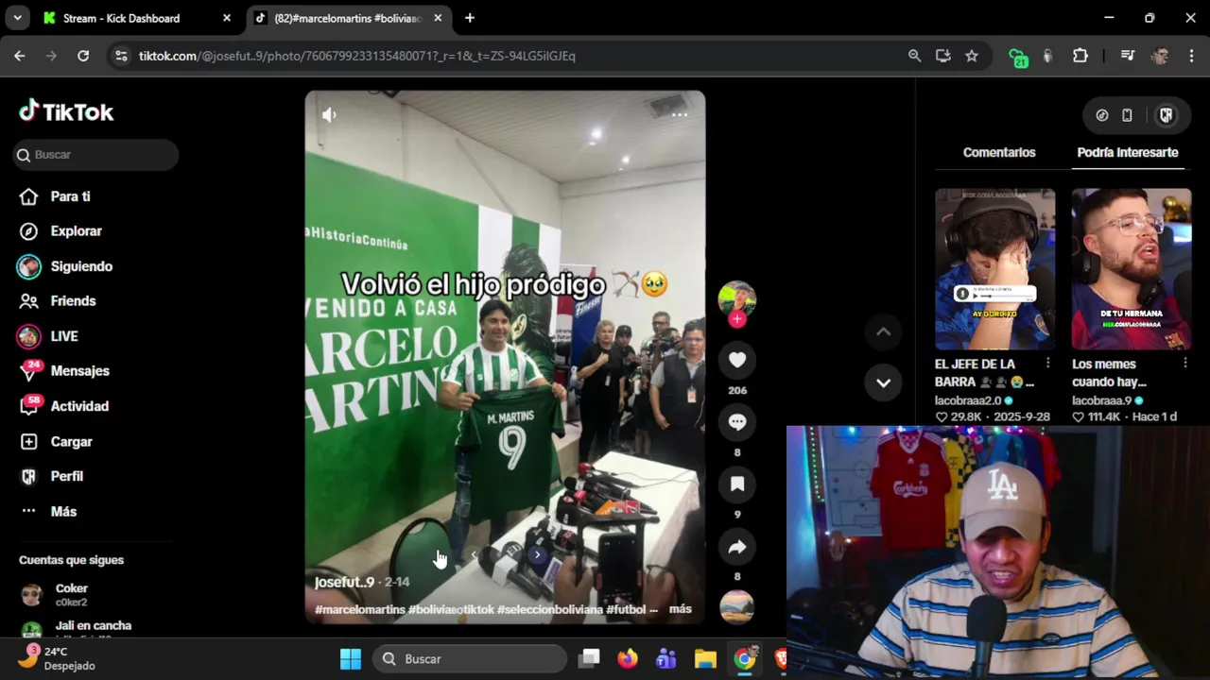
Task: Install app icon in address bar
Action: (942, 56)
